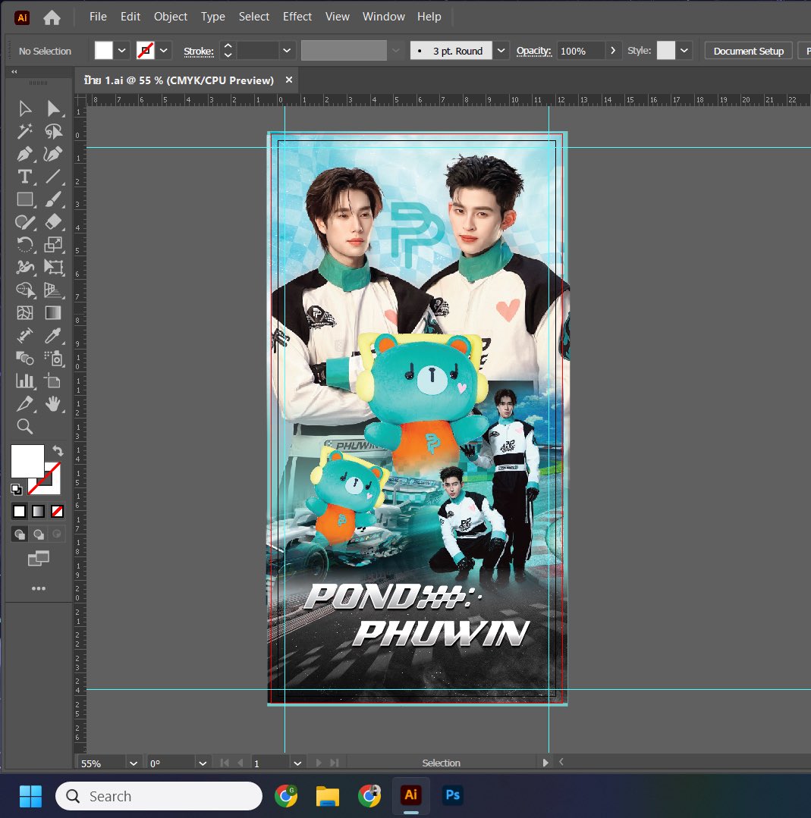Activate the Rotate tool
811x818 pixels.
pos(25,245)
